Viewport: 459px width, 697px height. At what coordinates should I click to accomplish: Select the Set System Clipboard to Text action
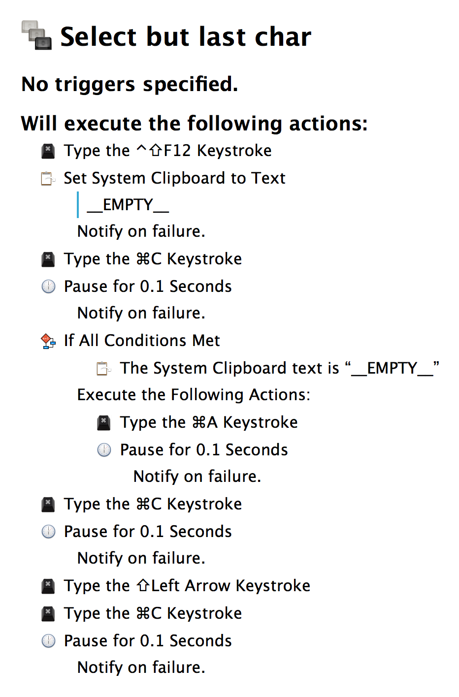[x=175, y=178]
